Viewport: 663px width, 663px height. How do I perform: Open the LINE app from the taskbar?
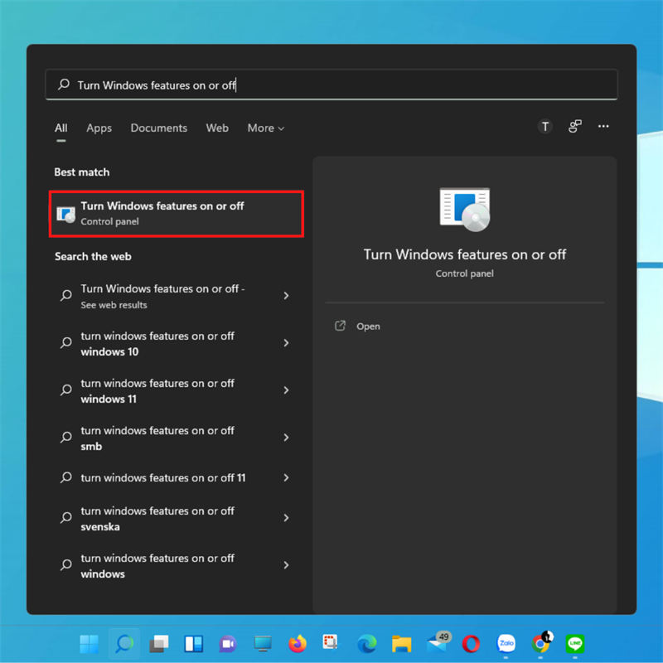coord(575,644)
